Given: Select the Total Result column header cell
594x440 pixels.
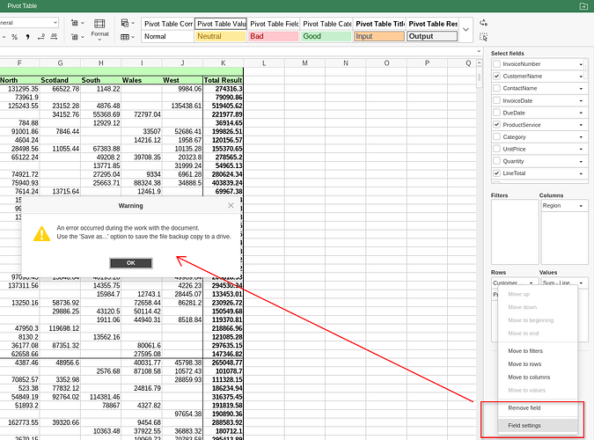Looking at the screenshot, I should 223,80.
